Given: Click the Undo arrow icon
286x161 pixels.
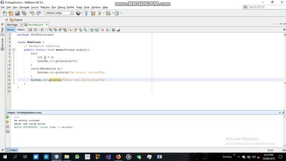Looking at the screenshot, I should tap(32, 13).
